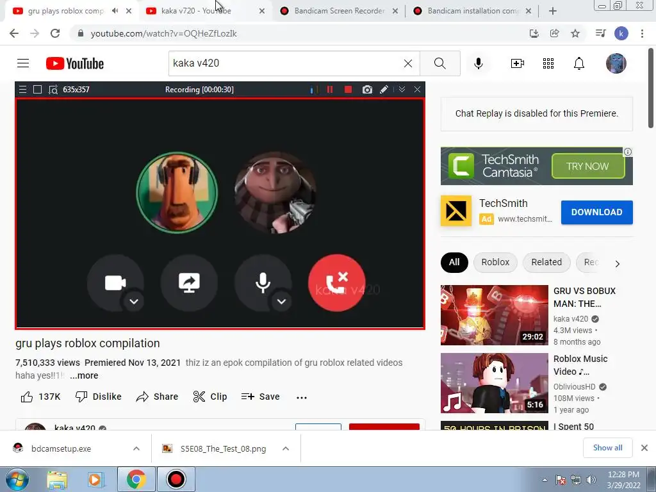The height and width of the screenshot is (492, 656).
Task: Click Bandicam find window magnifier icon
Action: [53, 90]
